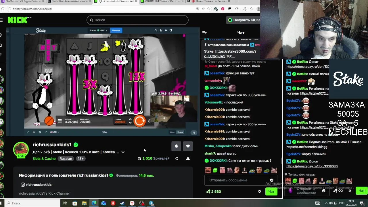Open the slot game menu icon
The height and width of the screenshot is (207, 368).
[x=60, y=121]
